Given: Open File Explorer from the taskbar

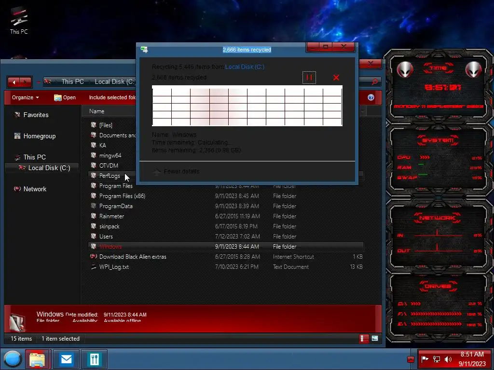Looking at the screenshot, I should pyautogui.click(x=37, y=359).
